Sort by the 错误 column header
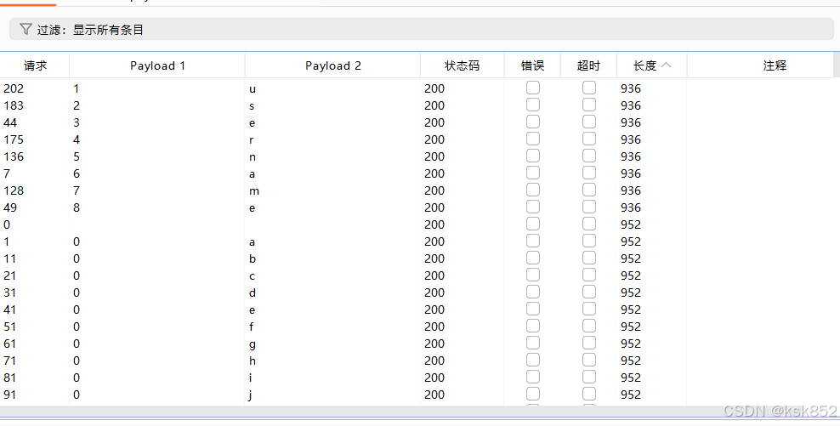 pyautogui.click(x=532, y=65)
